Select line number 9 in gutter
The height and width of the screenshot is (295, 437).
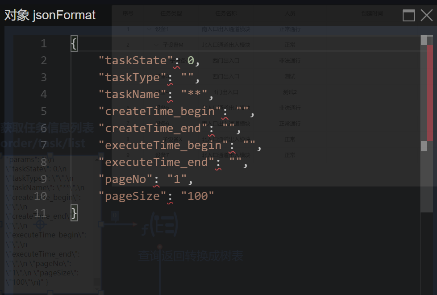click(43, 179)
